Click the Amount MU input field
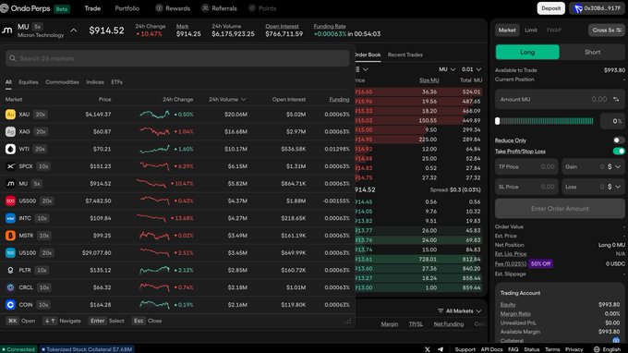The height and width of the screenshot is (353, 628). [x=560, y=100]
